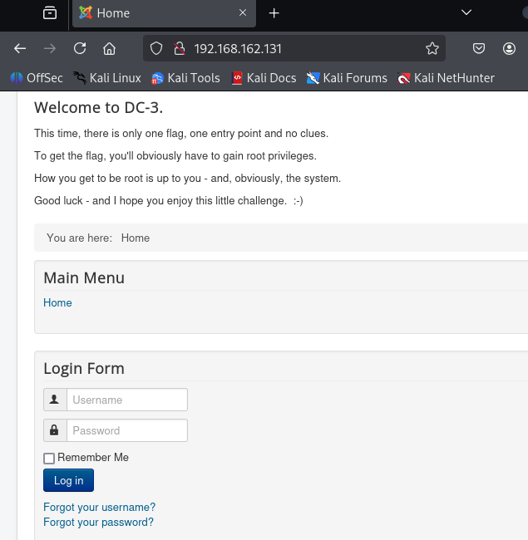Open the tracking protection shield icon
Image resolution: width=528 pixels, height=540 pixels.
(156, 48)
